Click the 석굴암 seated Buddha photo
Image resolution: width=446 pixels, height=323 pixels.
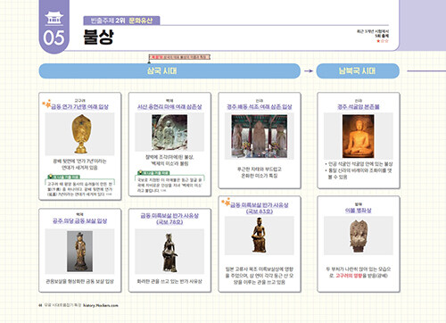tap(358, 137)
